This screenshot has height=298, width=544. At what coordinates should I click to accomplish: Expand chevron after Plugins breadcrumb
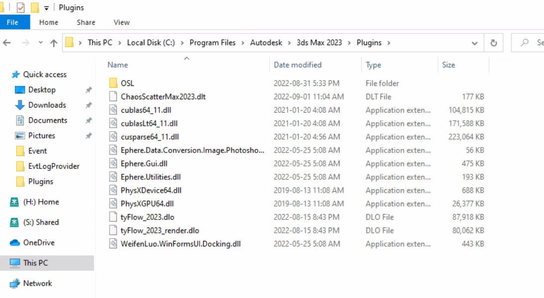pyautogui.click(x=389, y=43)
